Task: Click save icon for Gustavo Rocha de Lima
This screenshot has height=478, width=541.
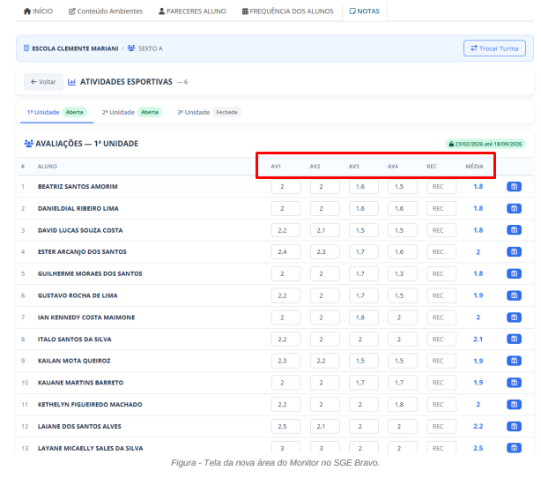Action: (514, 295)
